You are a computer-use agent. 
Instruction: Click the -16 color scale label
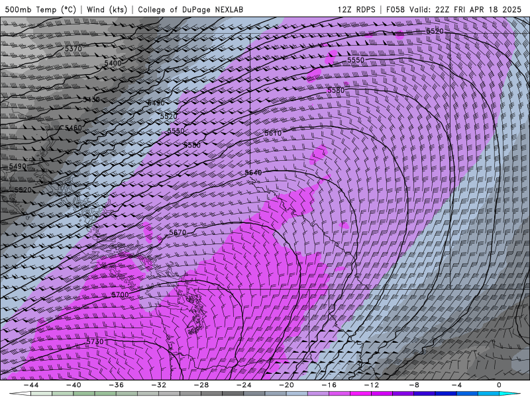point(329,385)
